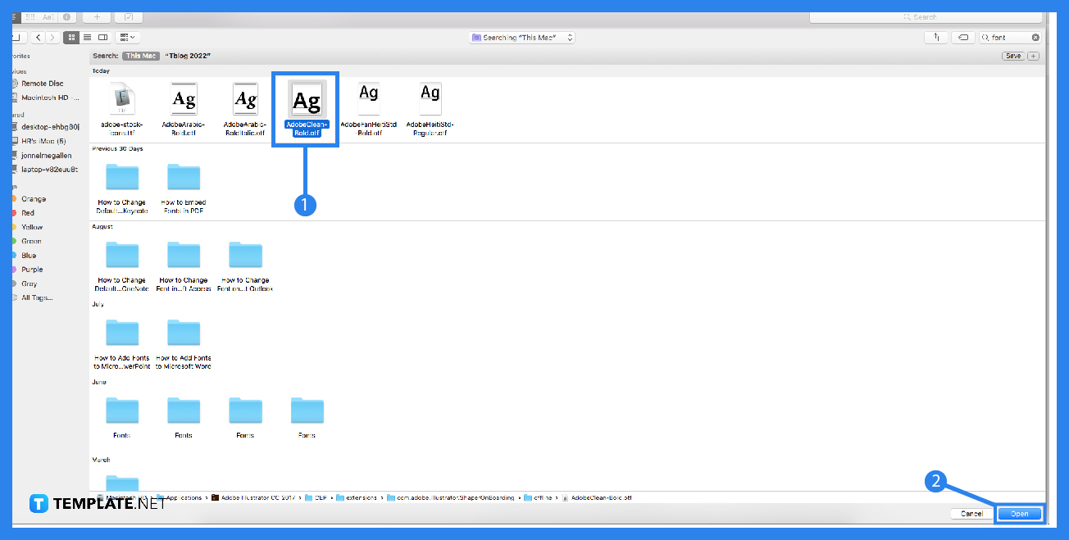Select the Red tag in the sidebar
1069x540 pixels.
point(26,212)
